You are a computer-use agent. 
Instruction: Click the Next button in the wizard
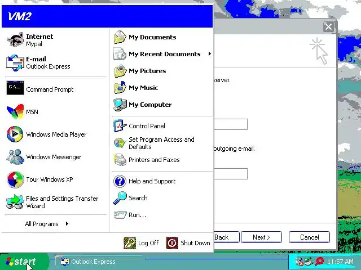click(x=261, y=237)
